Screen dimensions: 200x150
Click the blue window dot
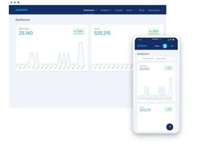[15, 2]
